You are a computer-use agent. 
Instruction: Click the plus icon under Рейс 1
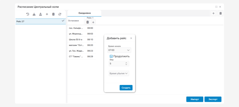coord(93,22)
